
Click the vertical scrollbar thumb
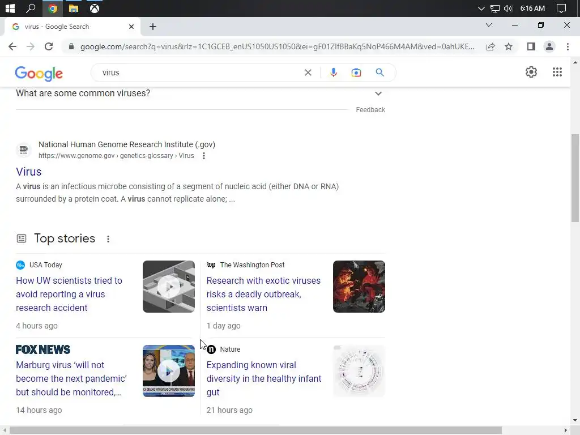coord(575,178)
